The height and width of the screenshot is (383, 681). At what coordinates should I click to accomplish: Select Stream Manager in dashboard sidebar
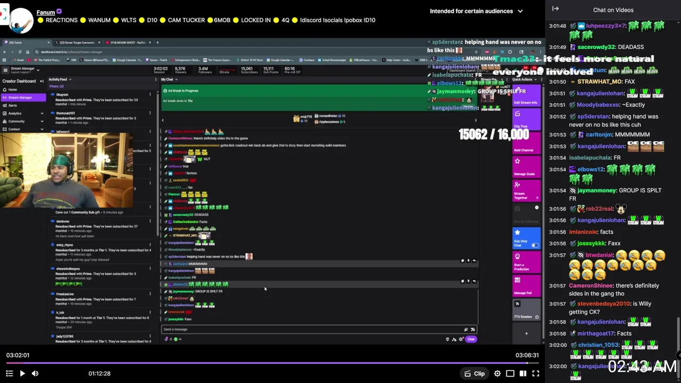point(22,98)
